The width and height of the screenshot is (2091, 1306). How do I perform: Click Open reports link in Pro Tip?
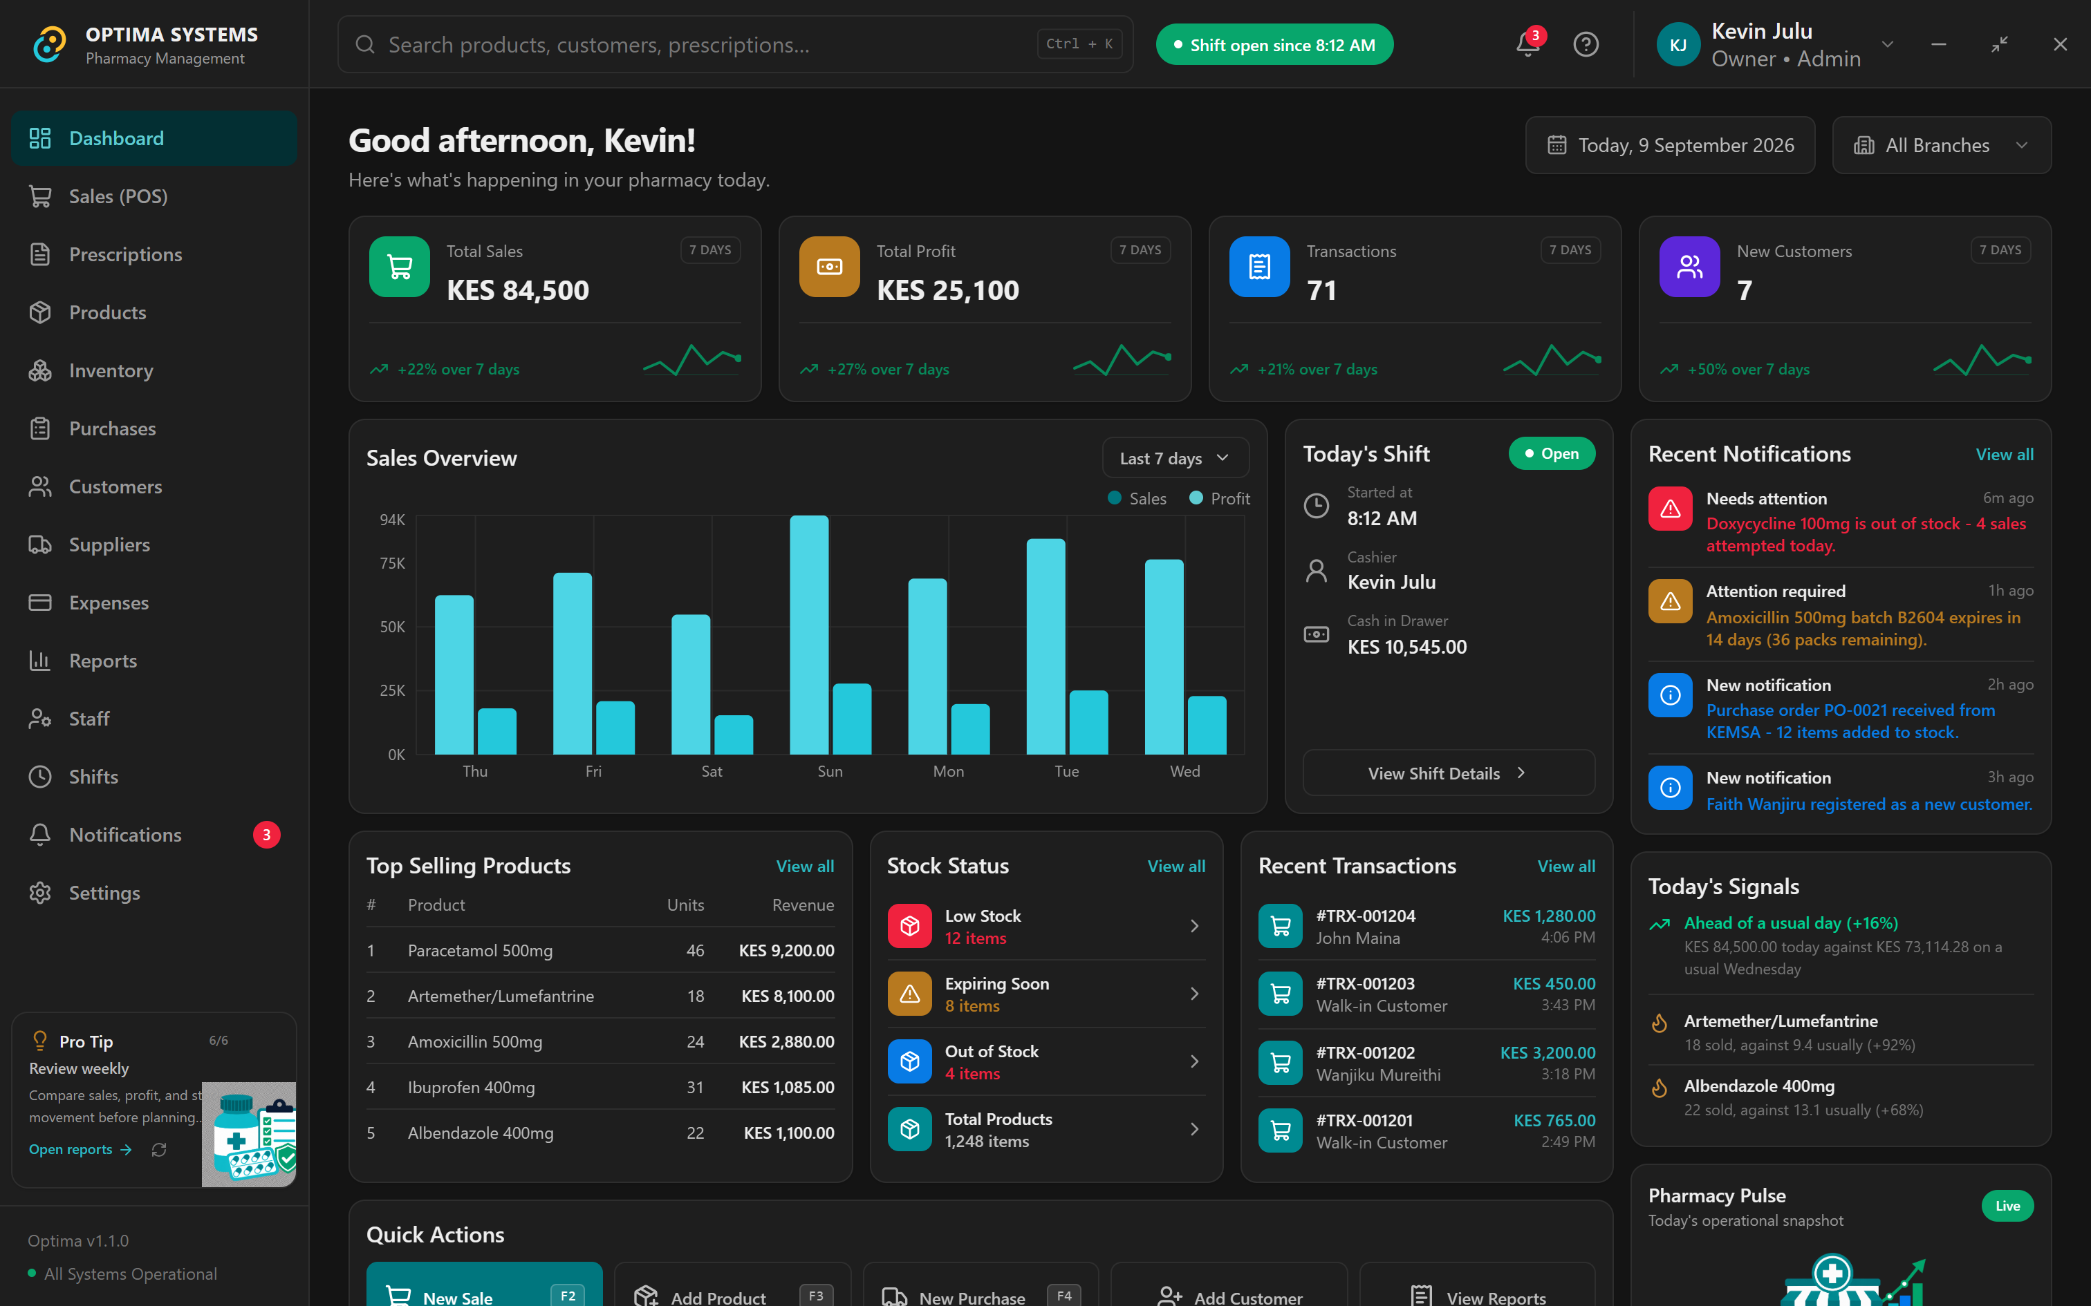(80, 1150)
